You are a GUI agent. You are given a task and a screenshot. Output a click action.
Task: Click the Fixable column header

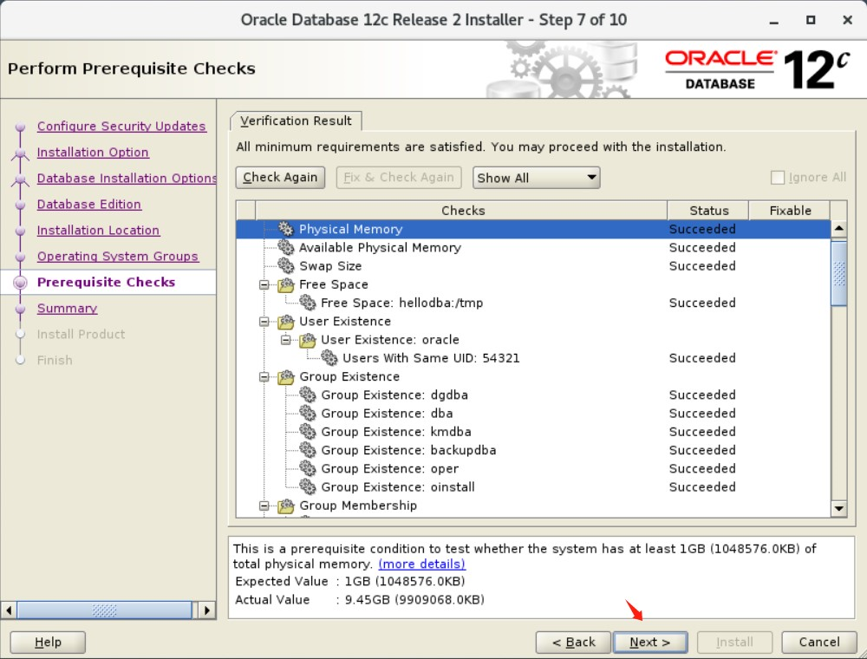[790, 210]
